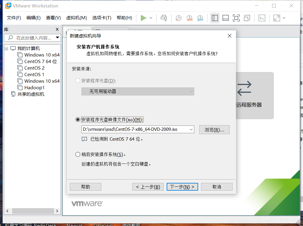
Task: Open the 帮助(H) menu
Action: coord(124,18)
